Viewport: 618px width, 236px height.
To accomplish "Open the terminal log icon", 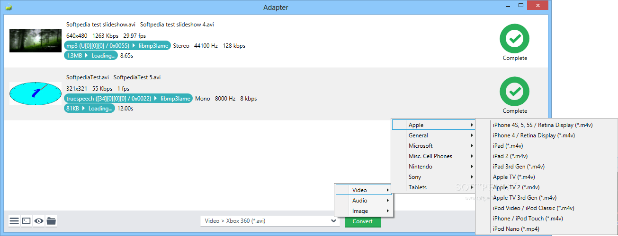I will click(x=27, y=220).
